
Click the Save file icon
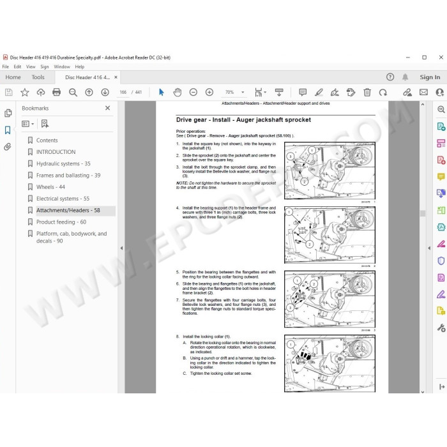tap(8, 93)
